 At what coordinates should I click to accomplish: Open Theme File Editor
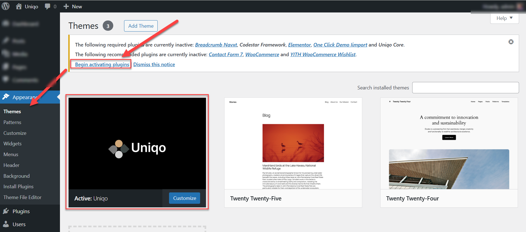(22, 197)
